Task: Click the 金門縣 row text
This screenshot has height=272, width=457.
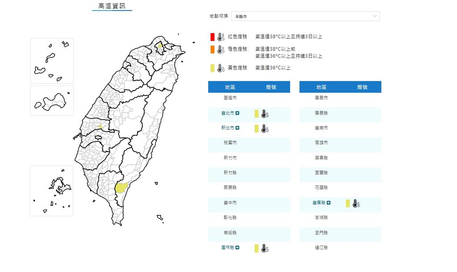Action: [321, 233]
